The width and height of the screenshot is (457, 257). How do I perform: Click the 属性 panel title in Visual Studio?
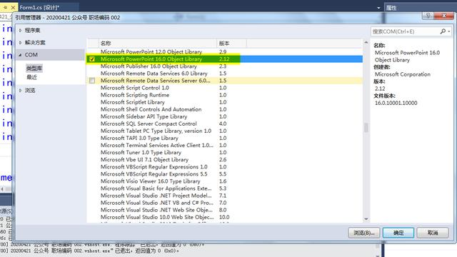391,8
